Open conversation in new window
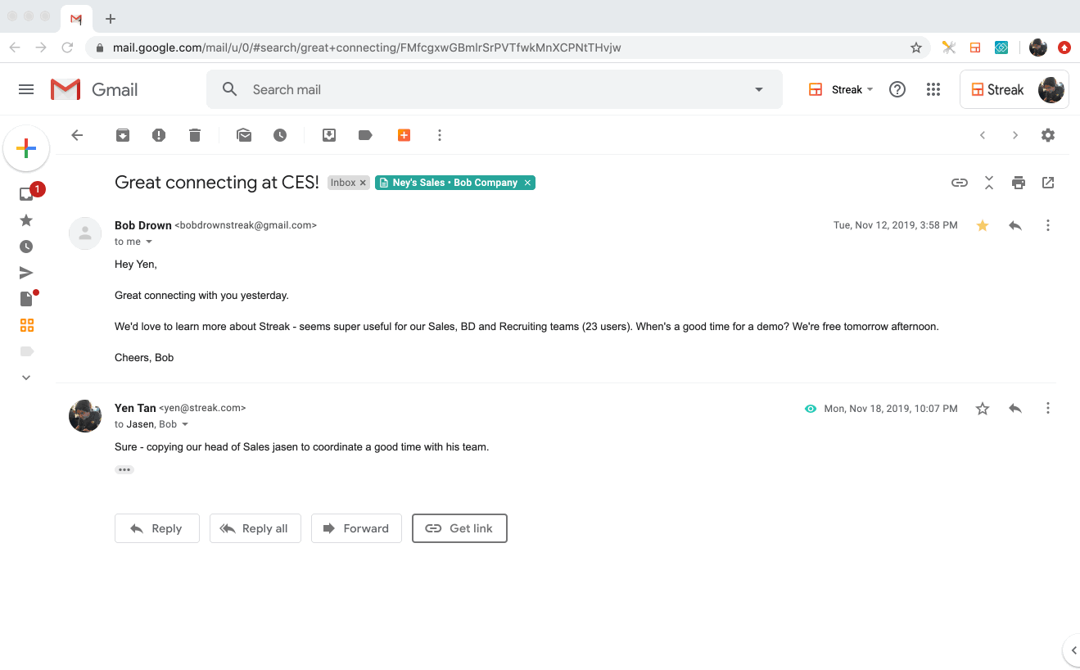 (x=1048, y=183)
